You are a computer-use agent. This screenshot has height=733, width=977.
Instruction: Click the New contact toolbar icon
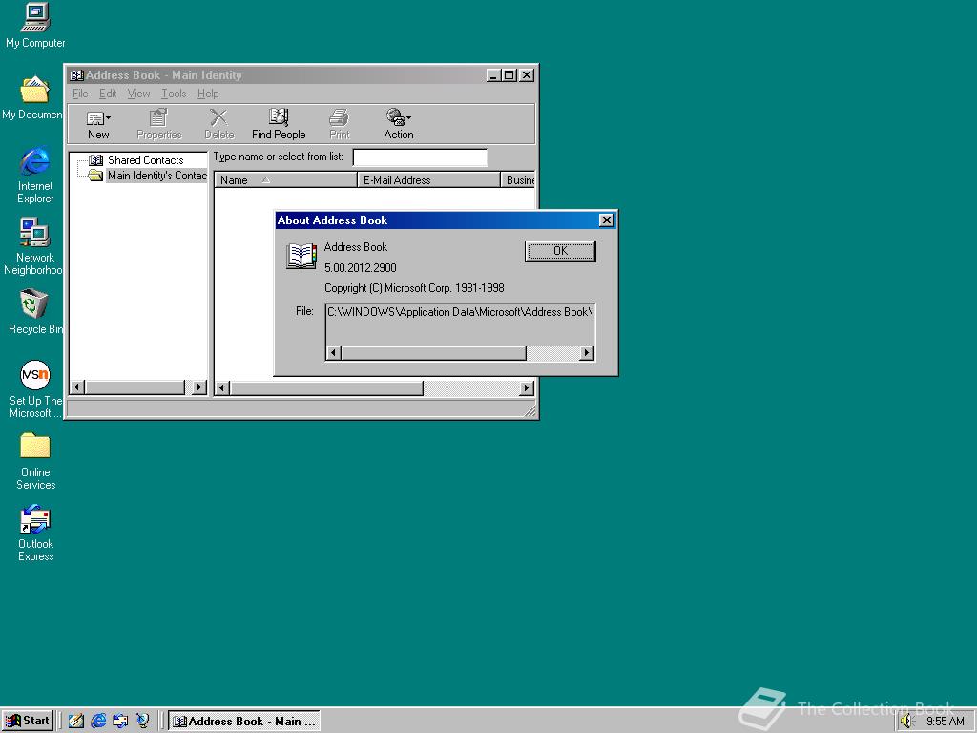94,118
